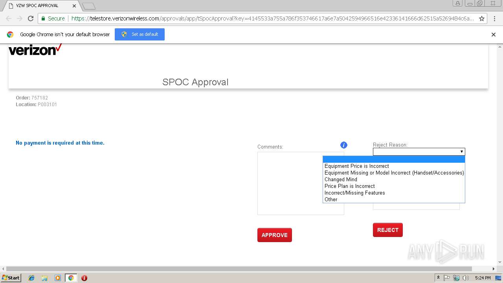The width and height of the screenshot is (503, 283).
Task: Click the Verizon logo
Action: [35, 50]
